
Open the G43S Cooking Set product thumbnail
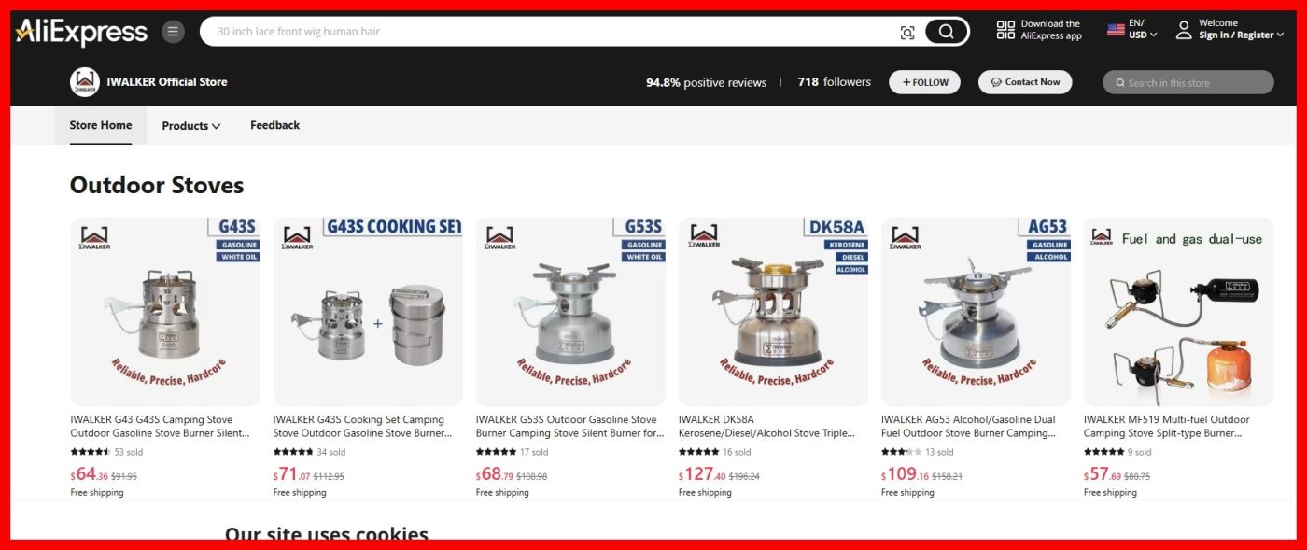pos(368,312)
